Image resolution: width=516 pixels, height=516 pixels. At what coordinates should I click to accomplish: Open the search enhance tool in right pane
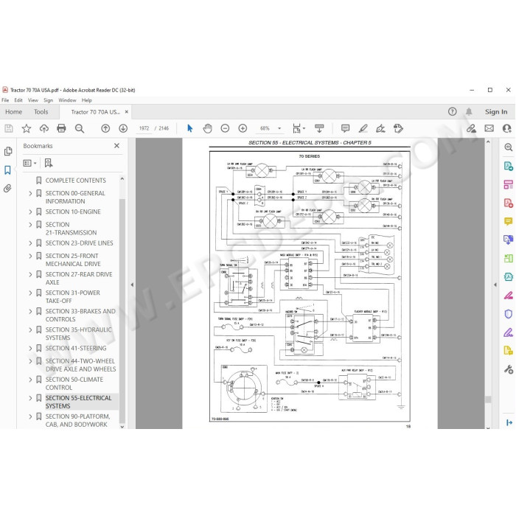tap(509, 147)
